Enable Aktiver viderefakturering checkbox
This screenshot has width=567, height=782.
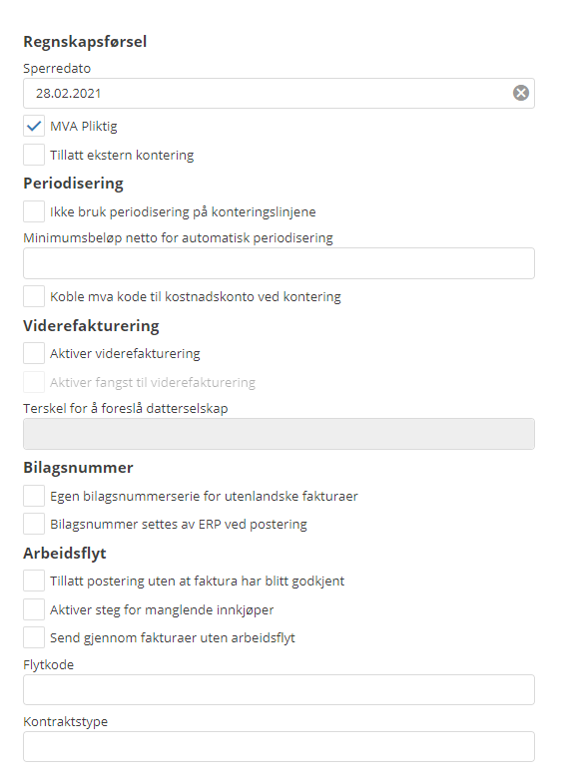coord(34,353)
